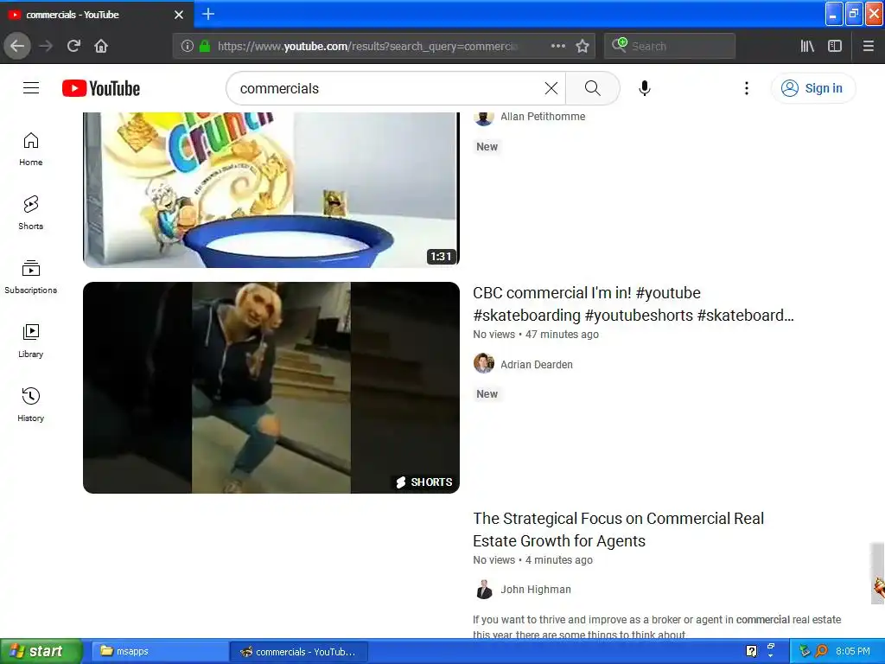Click 'No views • 4 minutes ago' text
The image size is (885, 664).
coord(532,560)
